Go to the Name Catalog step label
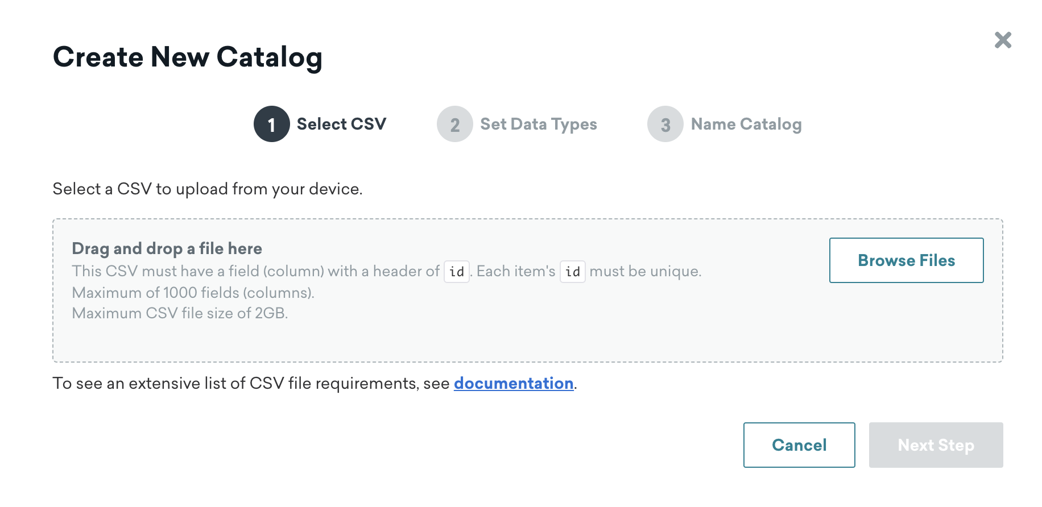The height and width of the screenshot is (507, 1042). pyautogui.click(x=746, y=124)
